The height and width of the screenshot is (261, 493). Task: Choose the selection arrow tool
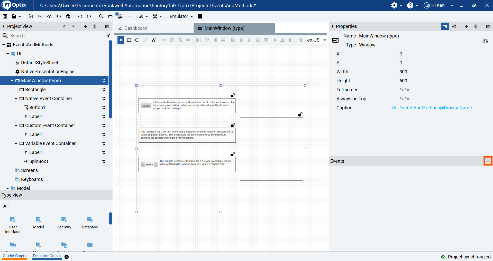(x=121, y=40)
